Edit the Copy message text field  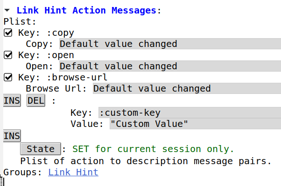[170, 44]
